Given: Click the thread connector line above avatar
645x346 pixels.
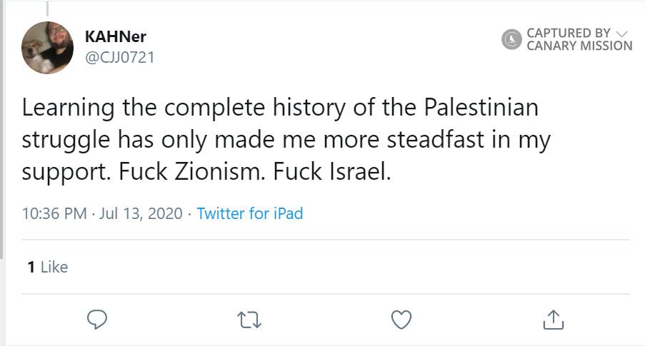Looking at the screenshot, I should point(47,9).
